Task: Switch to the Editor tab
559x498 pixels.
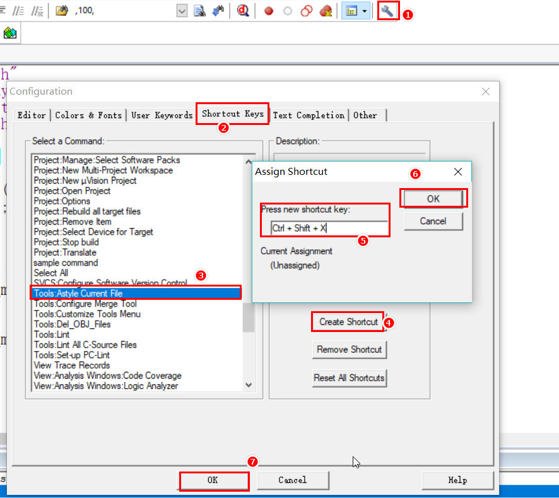Action: (32, 116)
